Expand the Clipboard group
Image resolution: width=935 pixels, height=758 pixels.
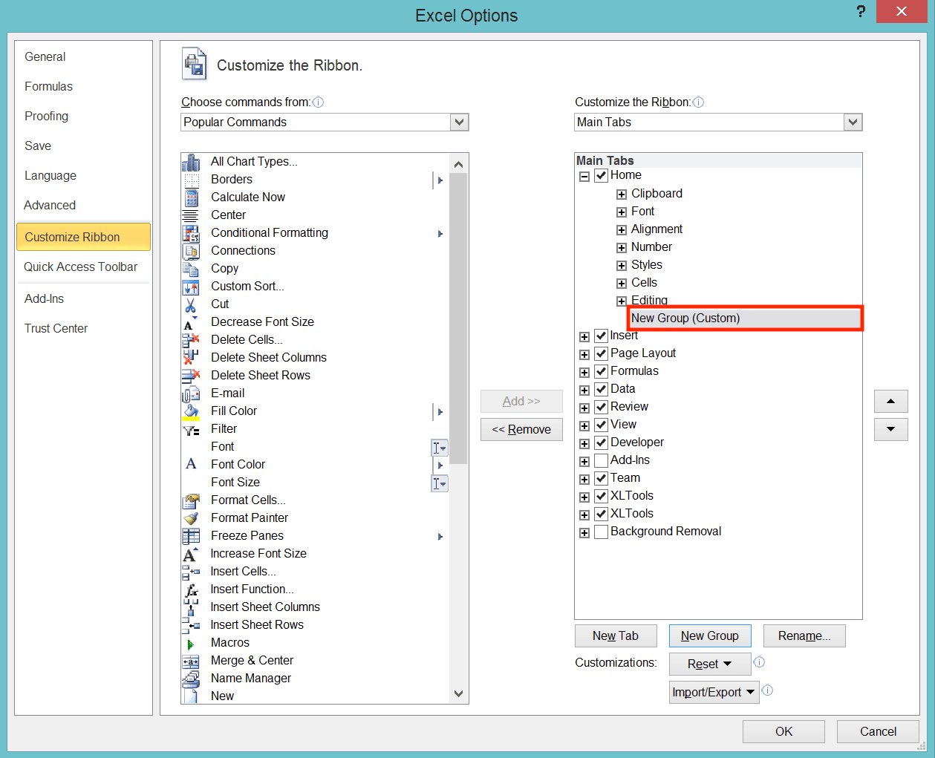(622, 195)
